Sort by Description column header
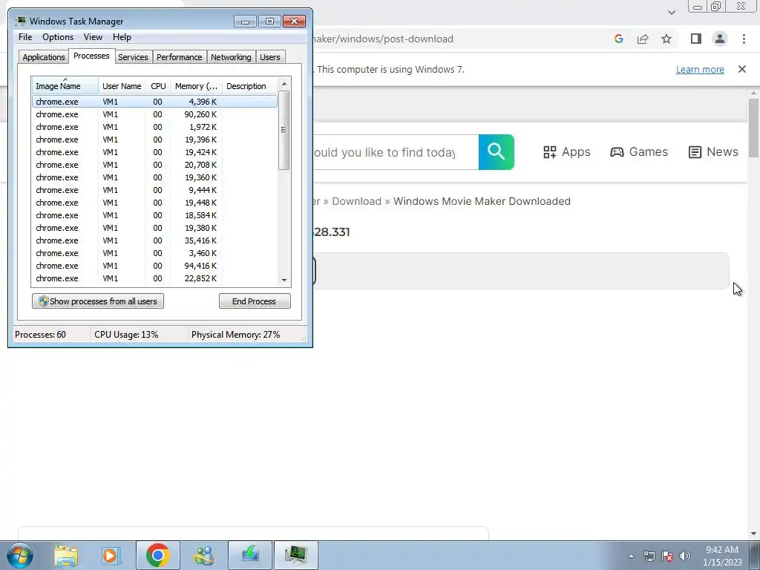 click(249, 86)
